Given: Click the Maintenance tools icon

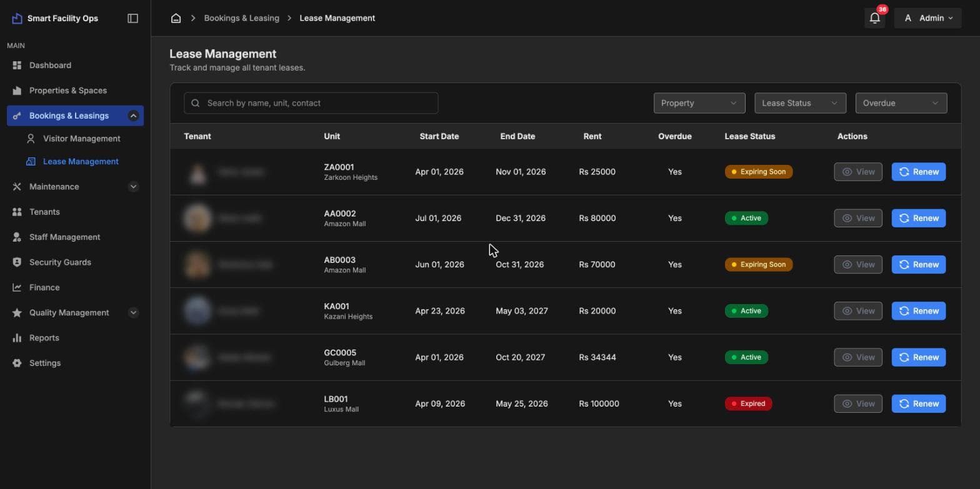Looking at the screenshot, I should (x=17, y=187).
